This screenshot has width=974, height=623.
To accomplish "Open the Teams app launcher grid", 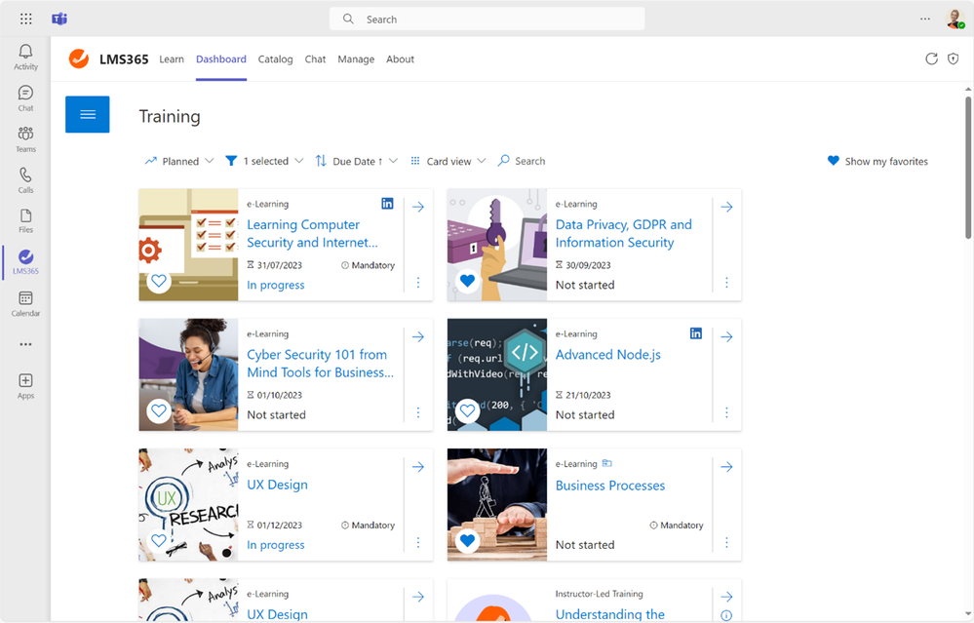I will tap(25, 19).
